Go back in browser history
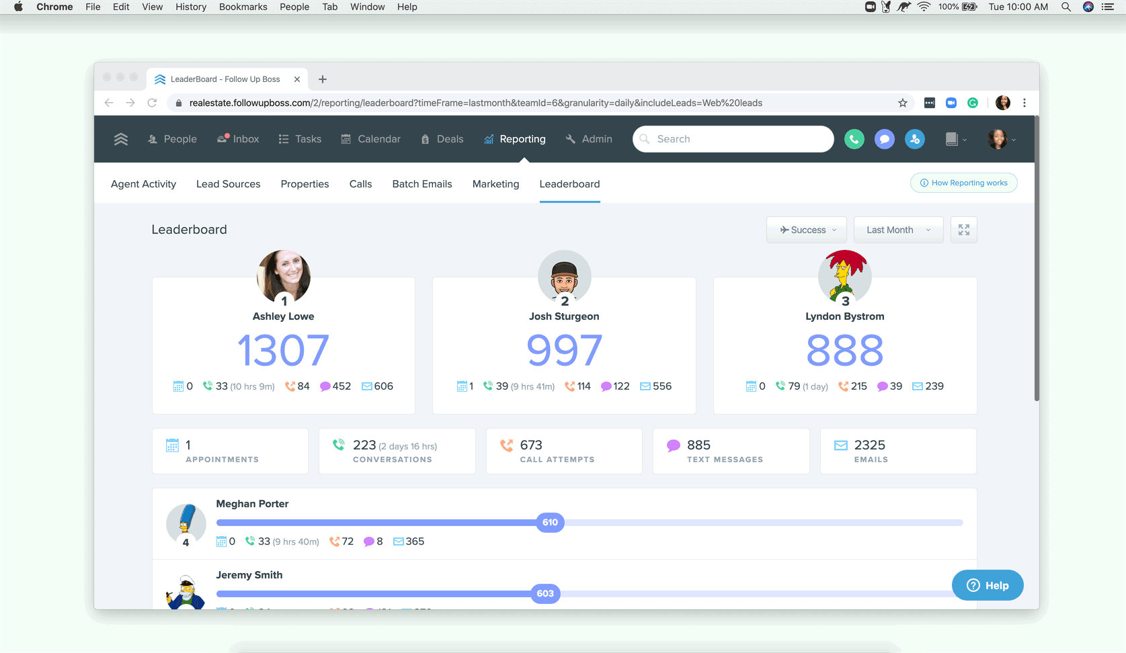This screenshot has height=653, width=1126. pos(109,103)
